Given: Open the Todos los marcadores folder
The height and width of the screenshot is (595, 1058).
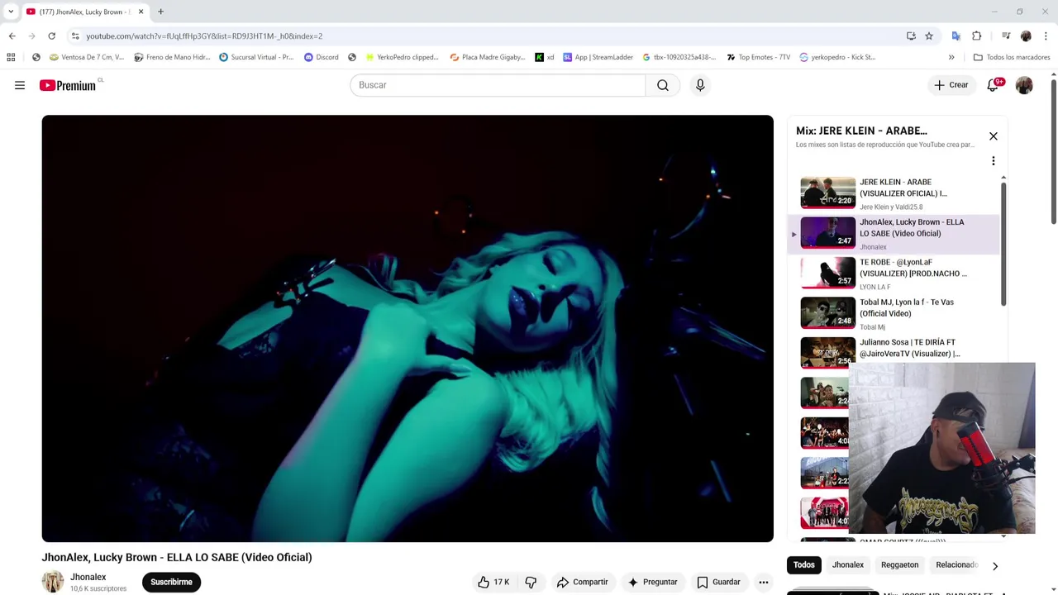Looking at the screenshot, I should (x=1012, y=57).
